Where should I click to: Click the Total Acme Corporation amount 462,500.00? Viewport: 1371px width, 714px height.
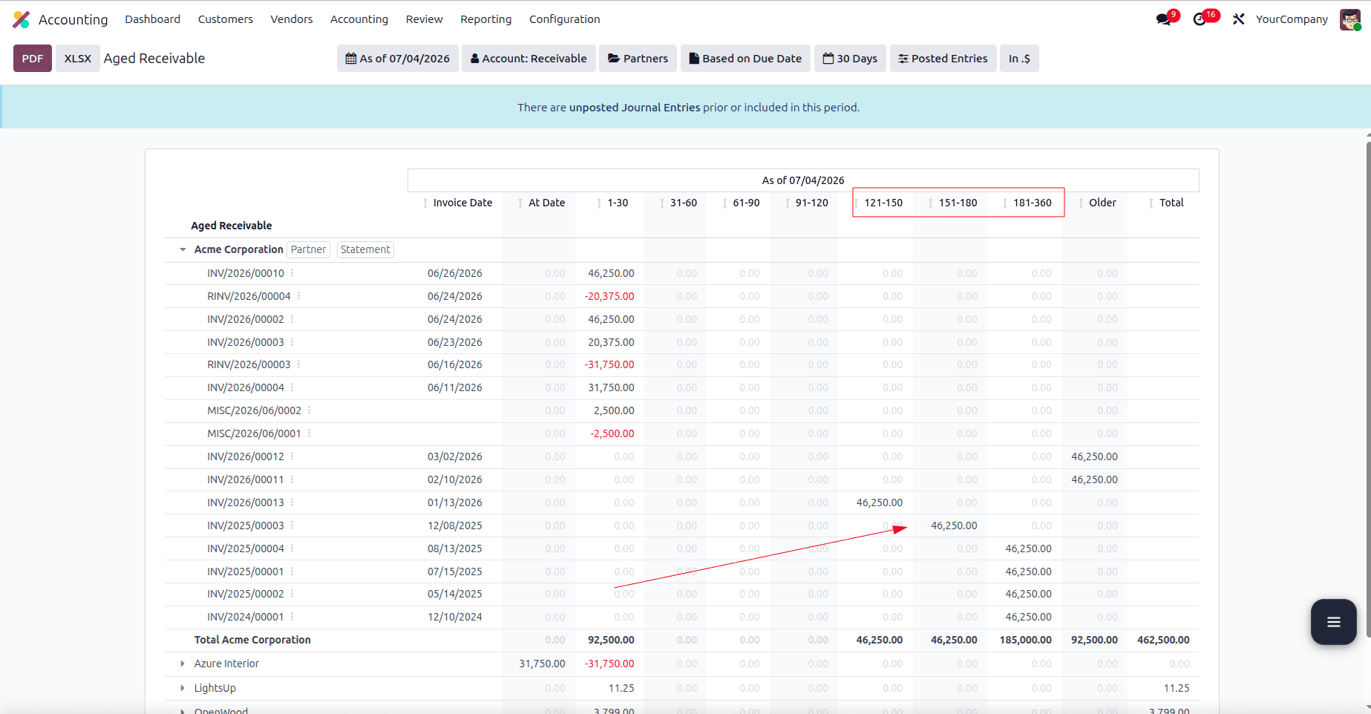[1163, 640]
